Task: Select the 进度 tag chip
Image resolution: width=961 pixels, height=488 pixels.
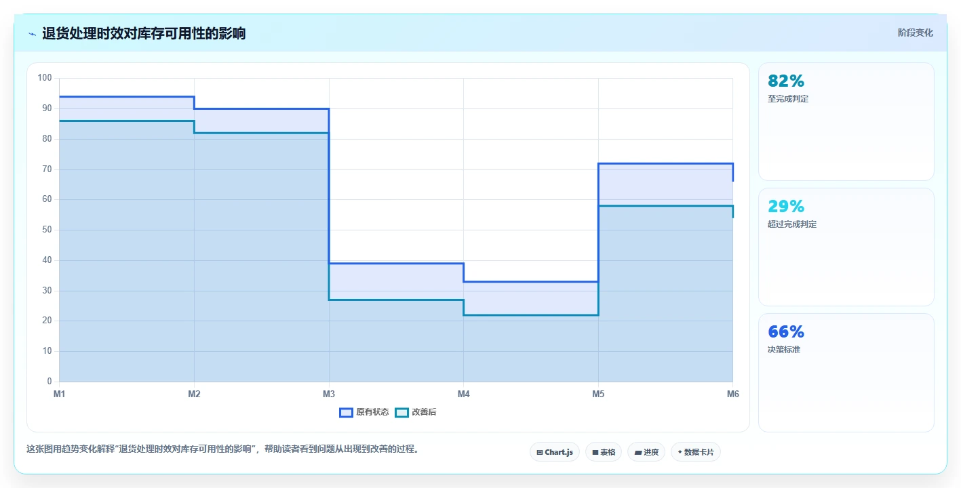Action: pyautogui.click(x=646, y=452)
